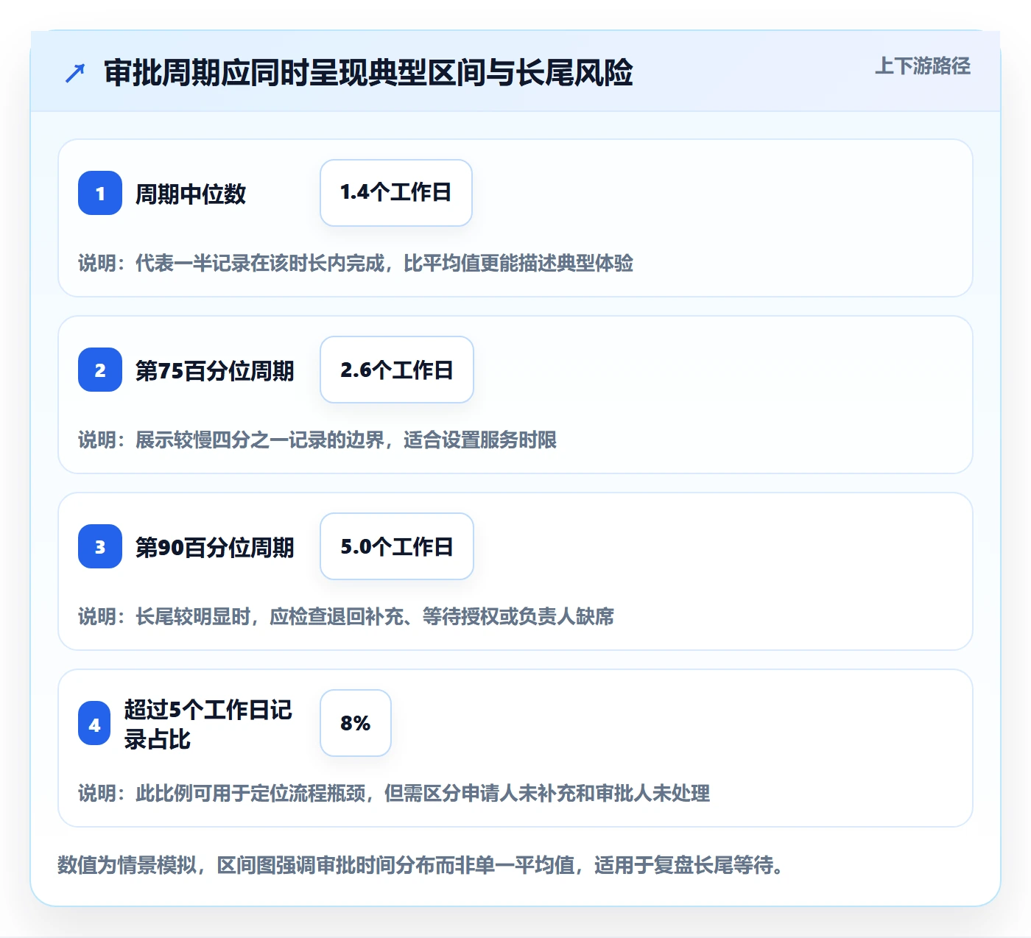Viewport: 1031px width, 938px height.
Task: Select the number 1 badge for 周期中位数
Action: click(x=100, y=193)
